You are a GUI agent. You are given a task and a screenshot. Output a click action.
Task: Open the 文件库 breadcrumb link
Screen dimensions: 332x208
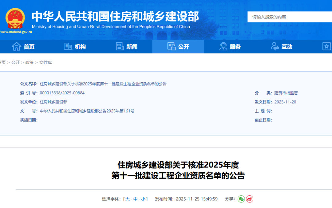click(46, 62)
